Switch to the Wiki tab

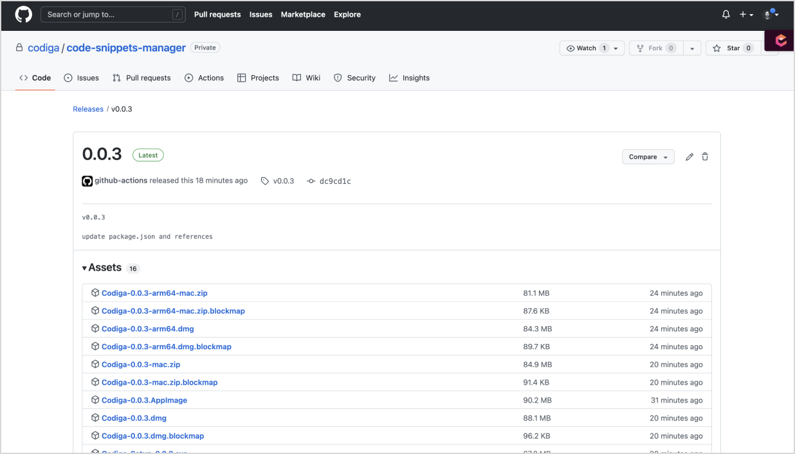(x=306, y=78)
